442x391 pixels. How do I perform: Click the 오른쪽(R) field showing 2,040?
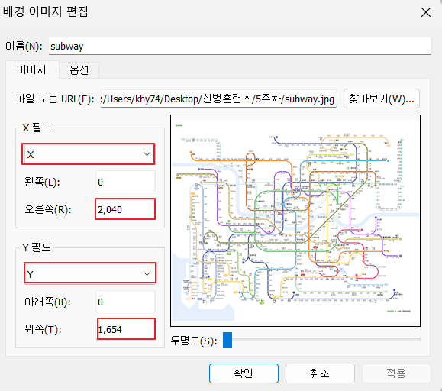[x=125, y=209]
